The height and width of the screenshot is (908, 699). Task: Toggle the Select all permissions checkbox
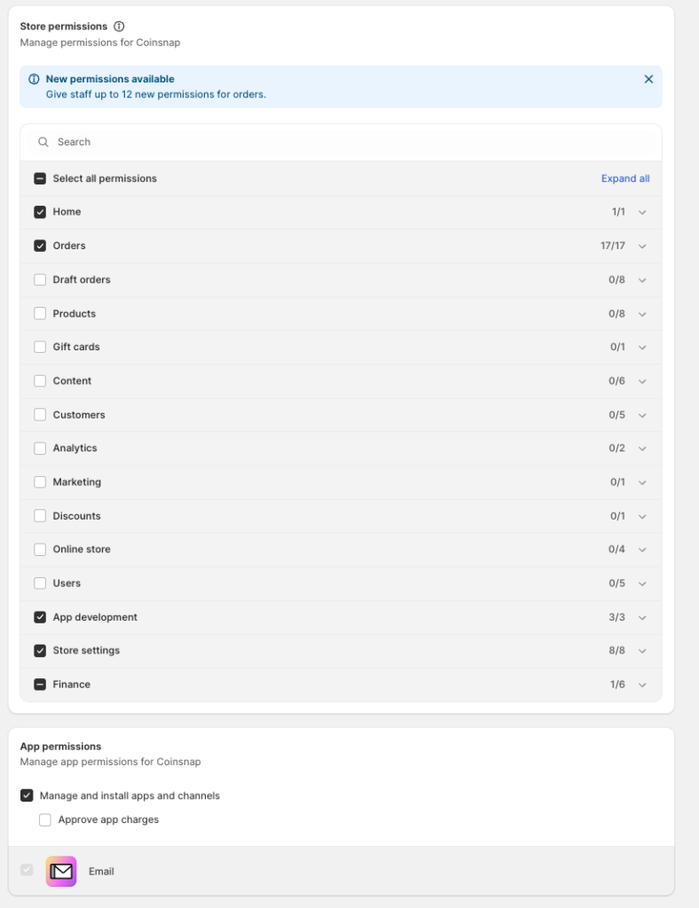[40, 178]
